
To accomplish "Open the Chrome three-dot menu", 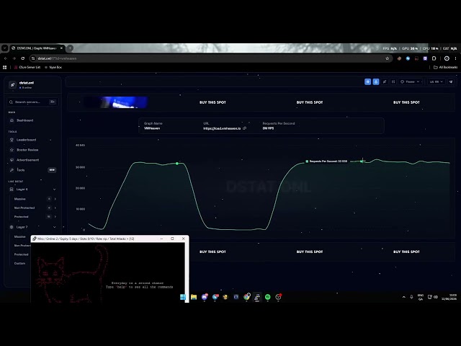I will (455, 58).
